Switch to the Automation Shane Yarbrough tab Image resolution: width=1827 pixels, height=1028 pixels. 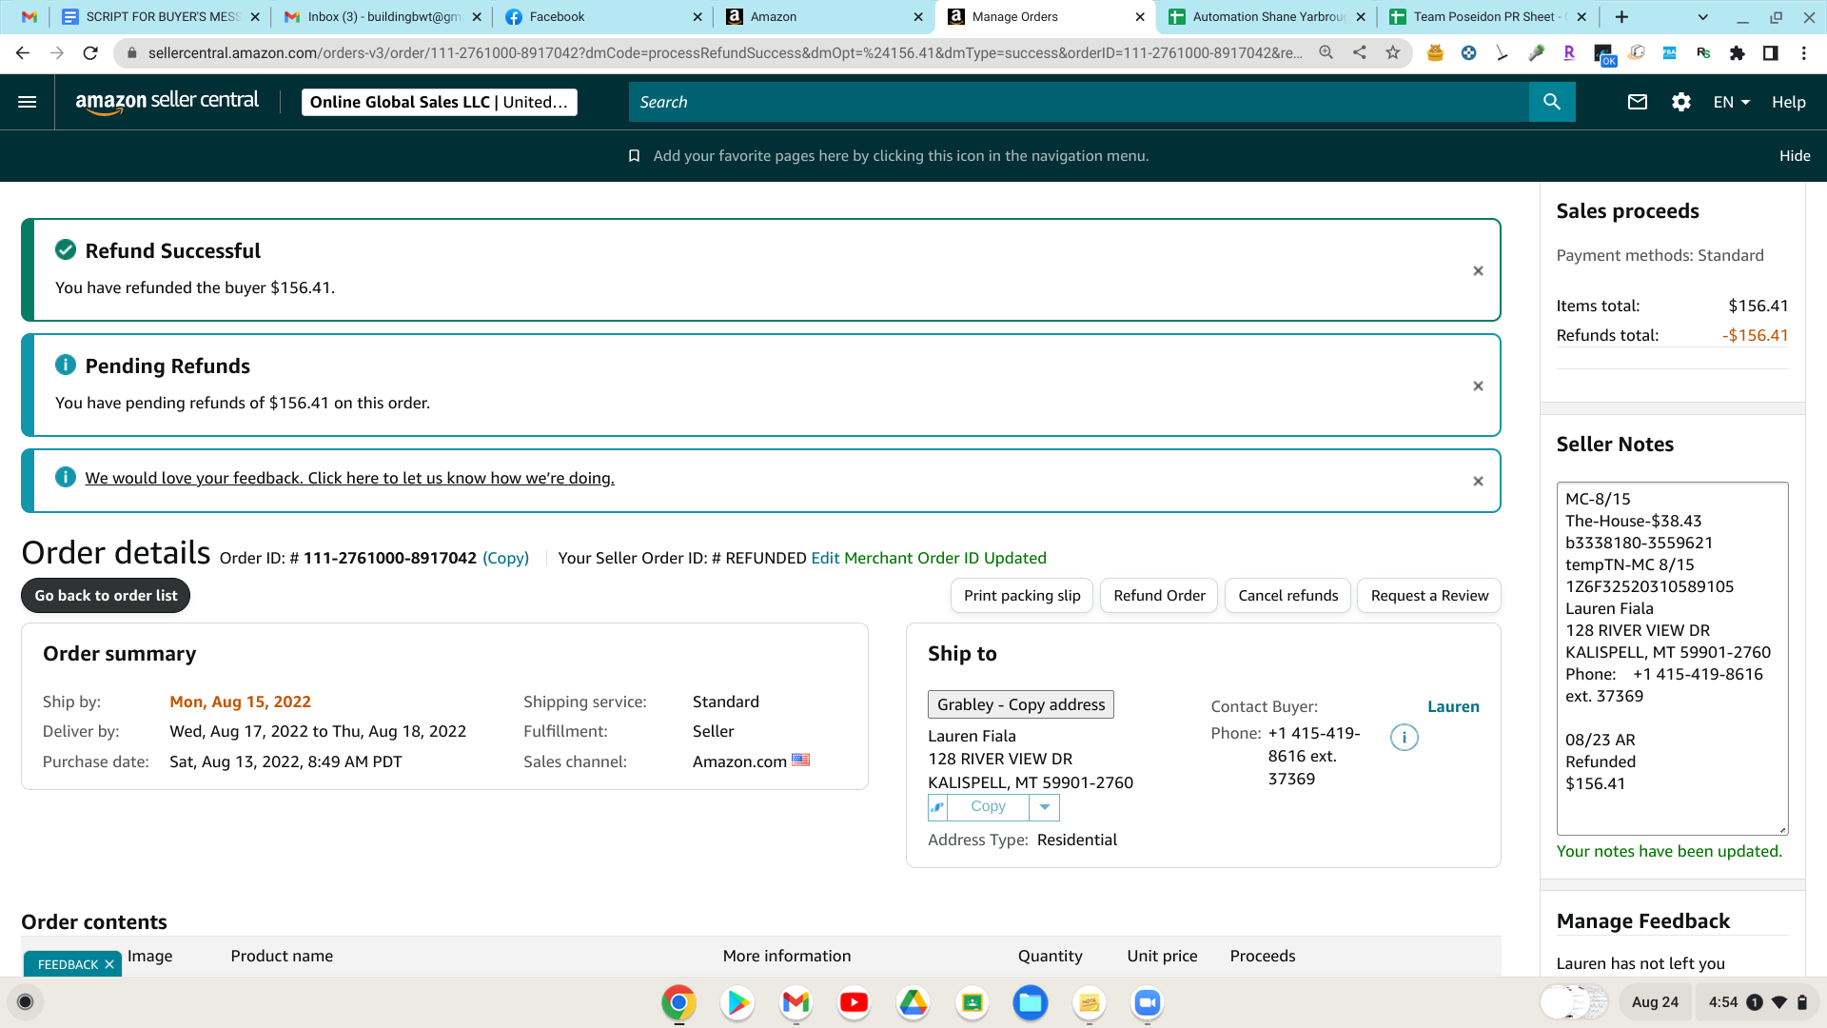tap(1267, 17)
